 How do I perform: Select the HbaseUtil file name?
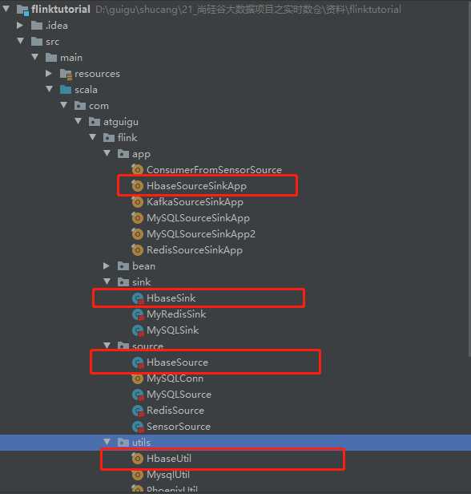click(x=169, y=459)
